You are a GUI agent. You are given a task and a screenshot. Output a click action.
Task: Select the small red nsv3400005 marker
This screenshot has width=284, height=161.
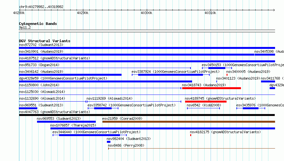click(227, 75)
